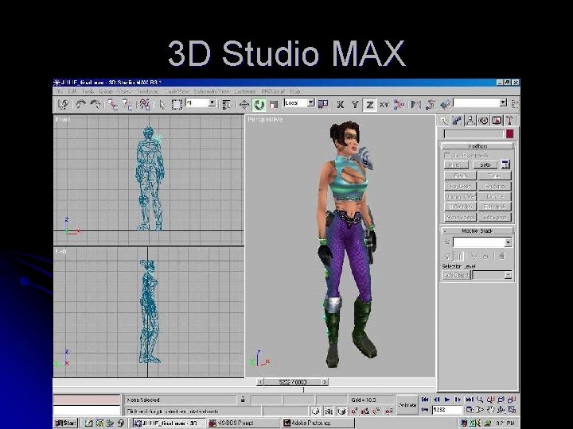Click the rectangular Selection Region icon
Screen dimensions: 573x429
(x=177, y=105)
